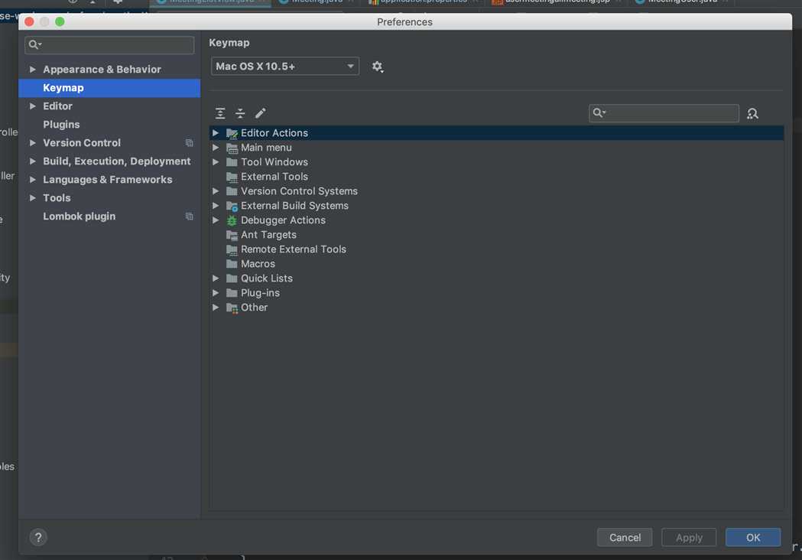Select the Ant Targets row label
The width and height of the screenshot is (802, 560).
[268, 235]
